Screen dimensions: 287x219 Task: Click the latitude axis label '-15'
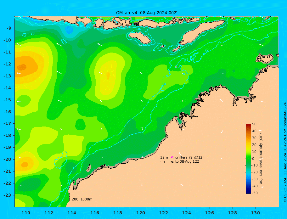click(x=7, y=100)
